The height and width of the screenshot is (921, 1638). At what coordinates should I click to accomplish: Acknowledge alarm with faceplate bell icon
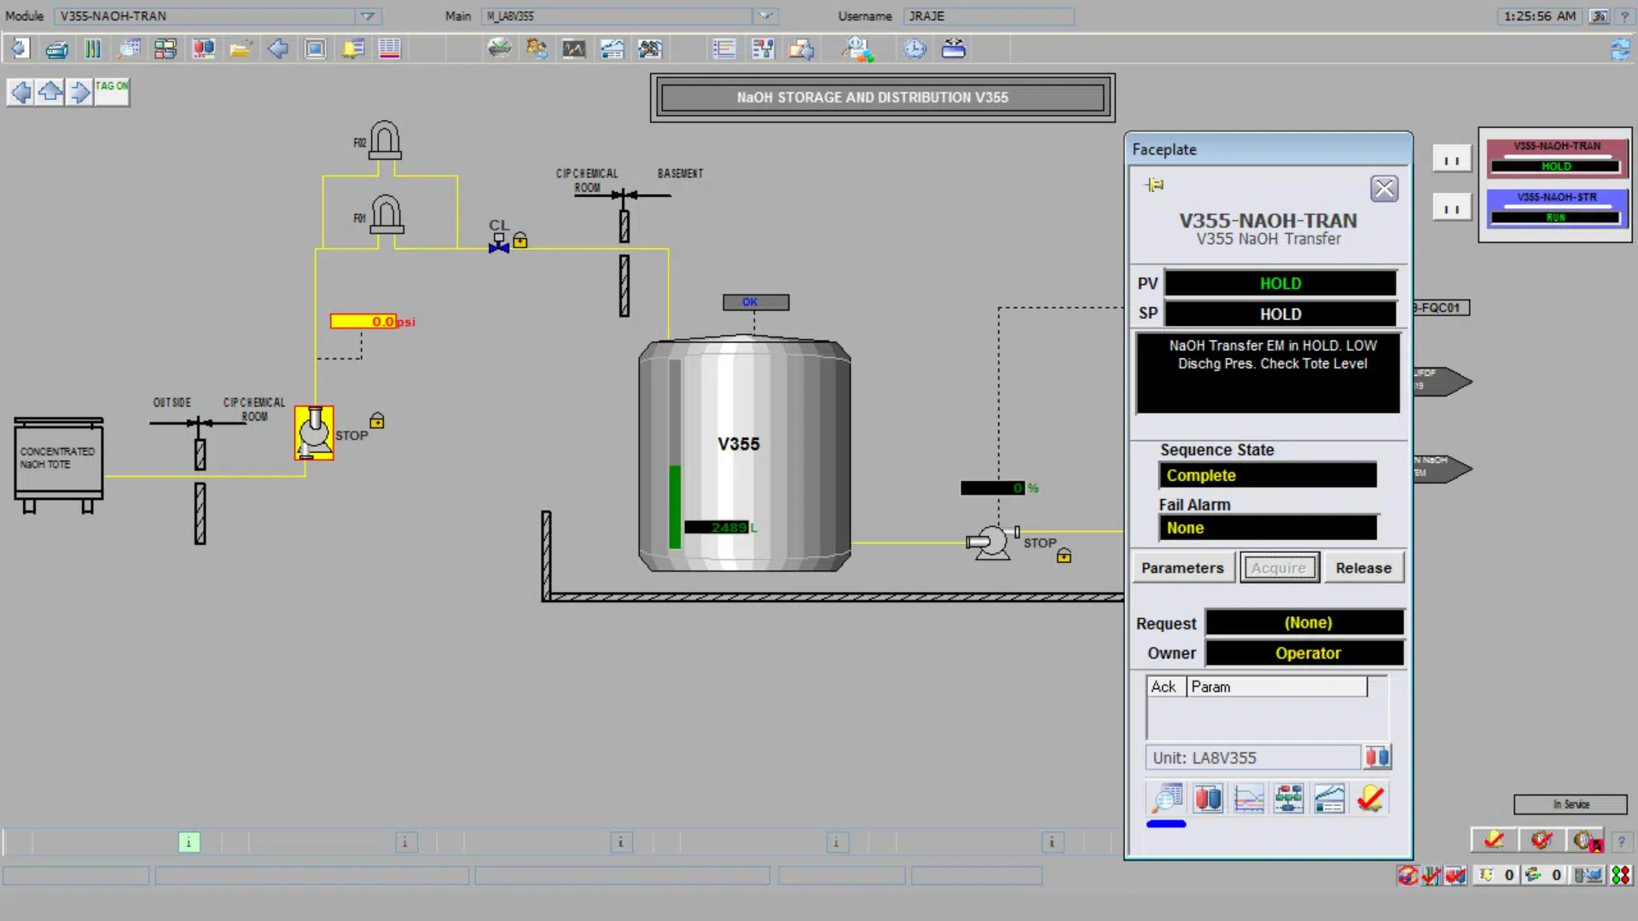[1370, 799]
